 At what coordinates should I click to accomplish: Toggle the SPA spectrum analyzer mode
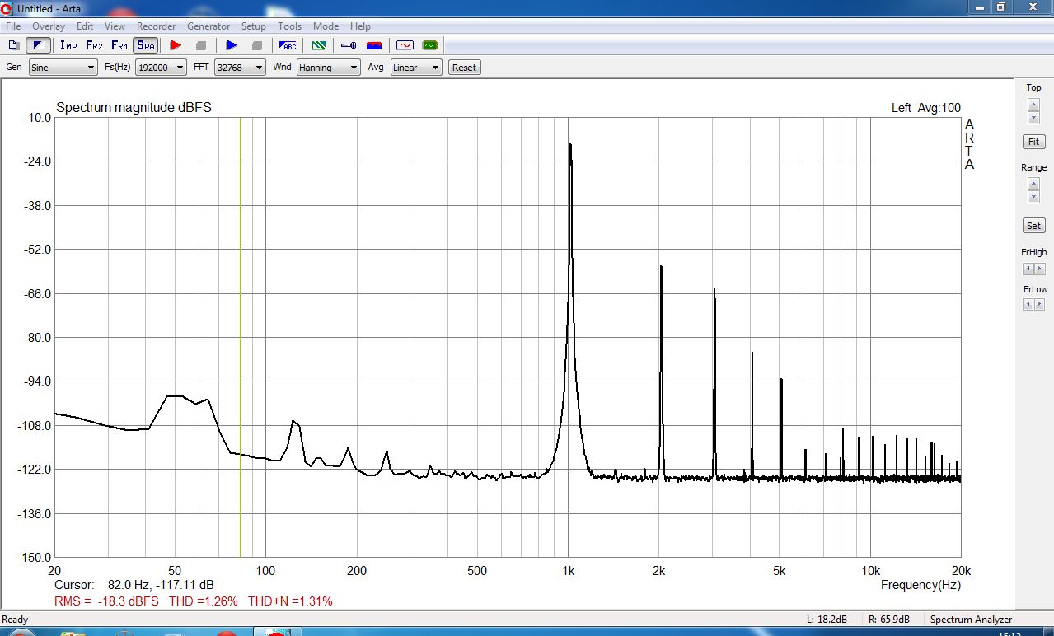(x=145, y=45)
